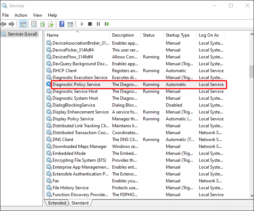Sort by the Startup Type column header
254x211 pixels.
(180, 35)
